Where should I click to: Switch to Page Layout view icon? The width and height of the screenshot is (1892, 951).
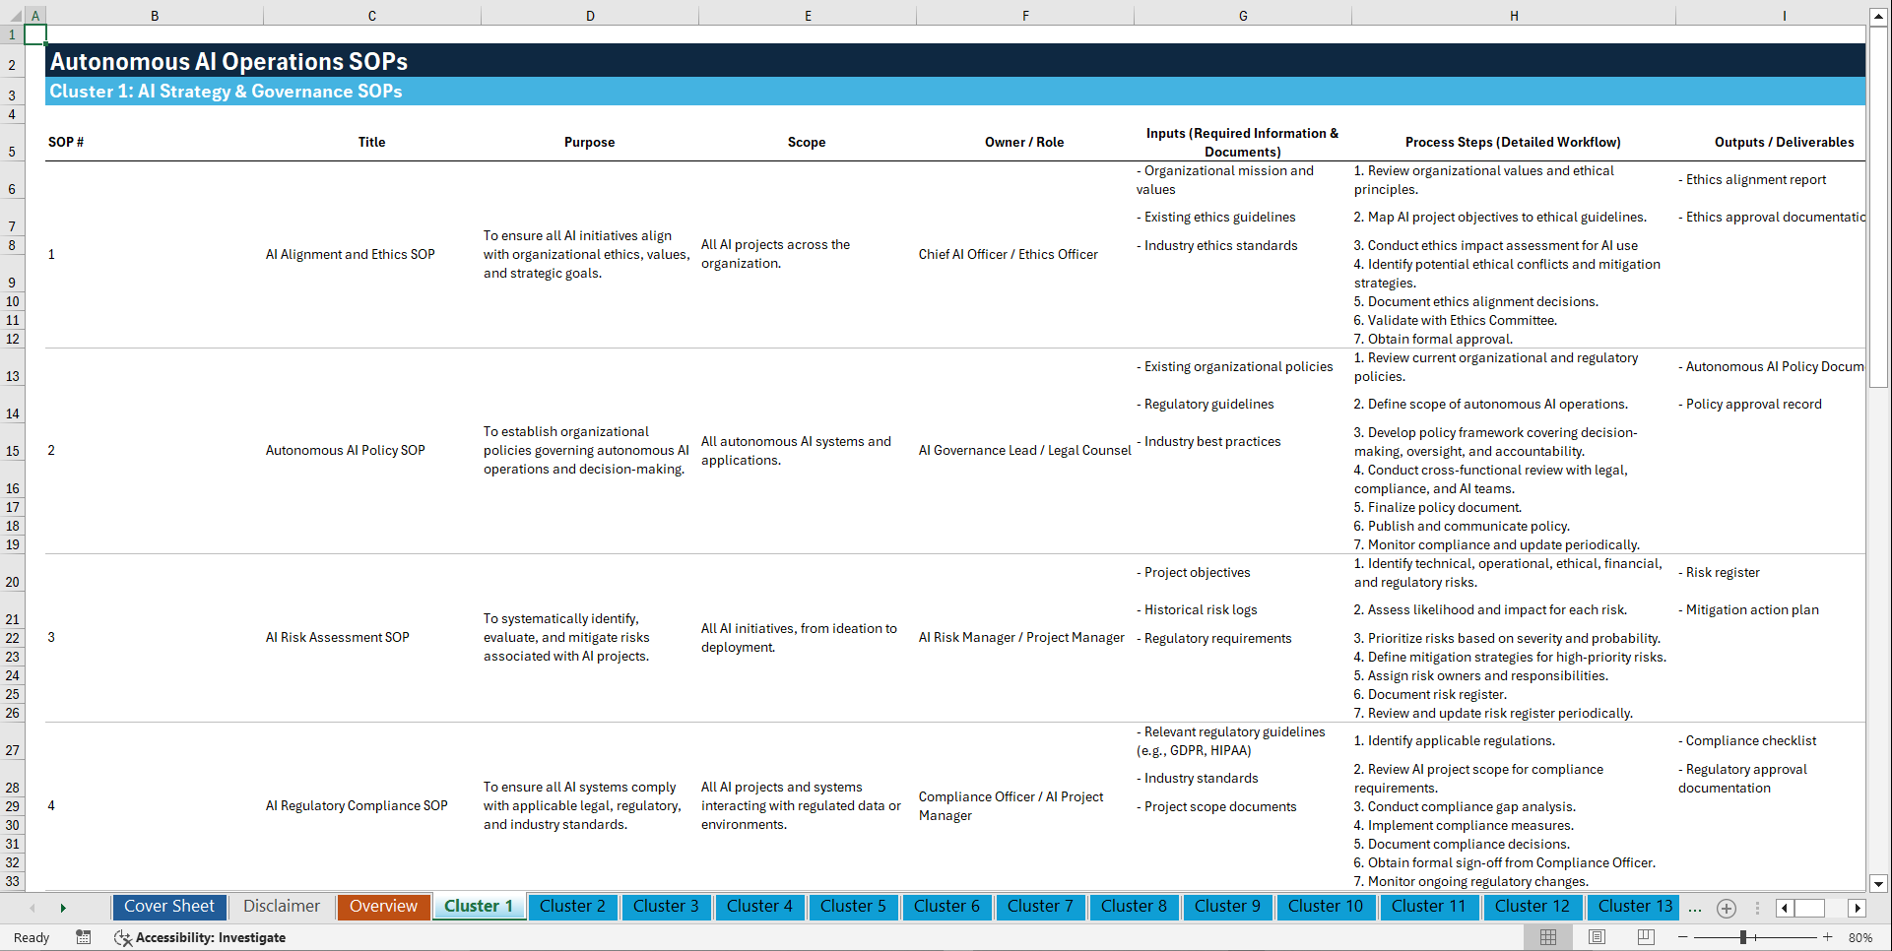[x=1596, y=937]
